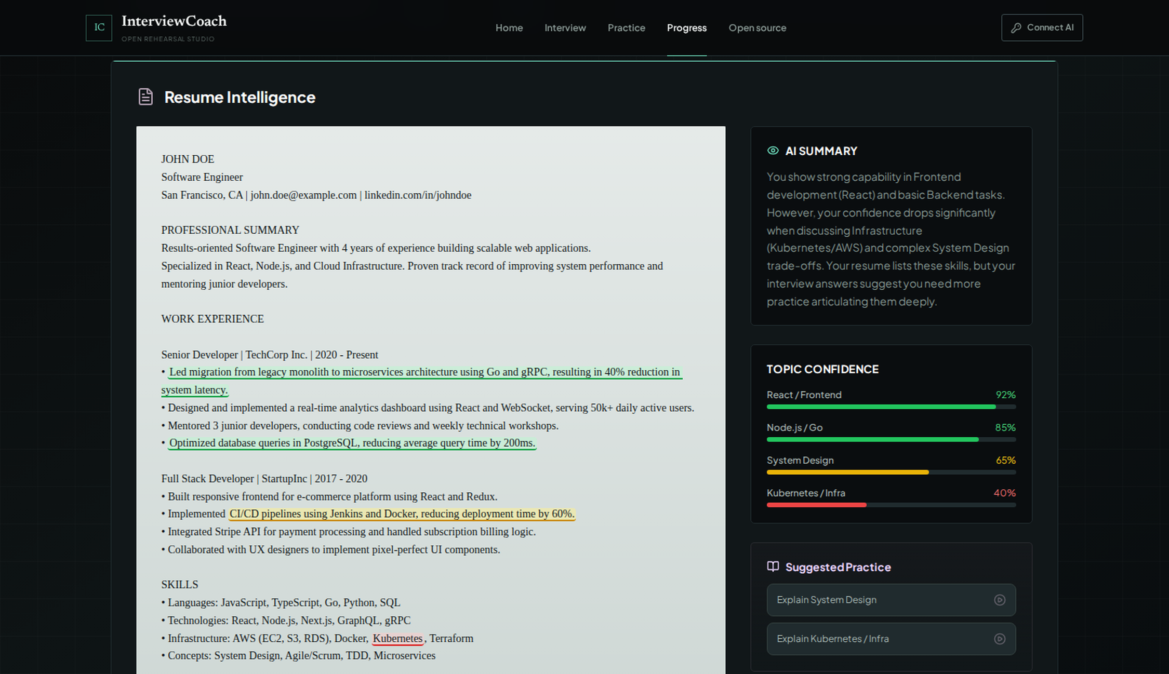Click the Connect AI button
The width and height of the screenshot is (1169, 674).
coord(1042,28)
